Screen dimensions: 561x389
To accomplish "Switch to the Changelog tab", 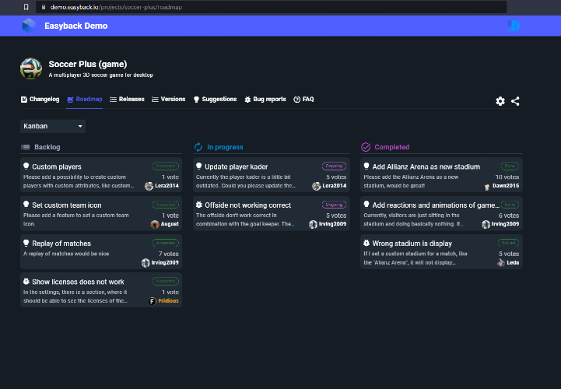I will pos(40,100).
